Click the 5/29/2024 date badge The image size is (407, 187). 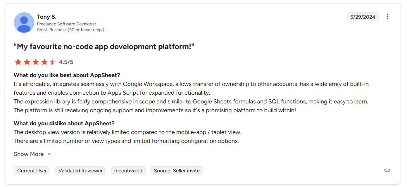pos(363,17)
